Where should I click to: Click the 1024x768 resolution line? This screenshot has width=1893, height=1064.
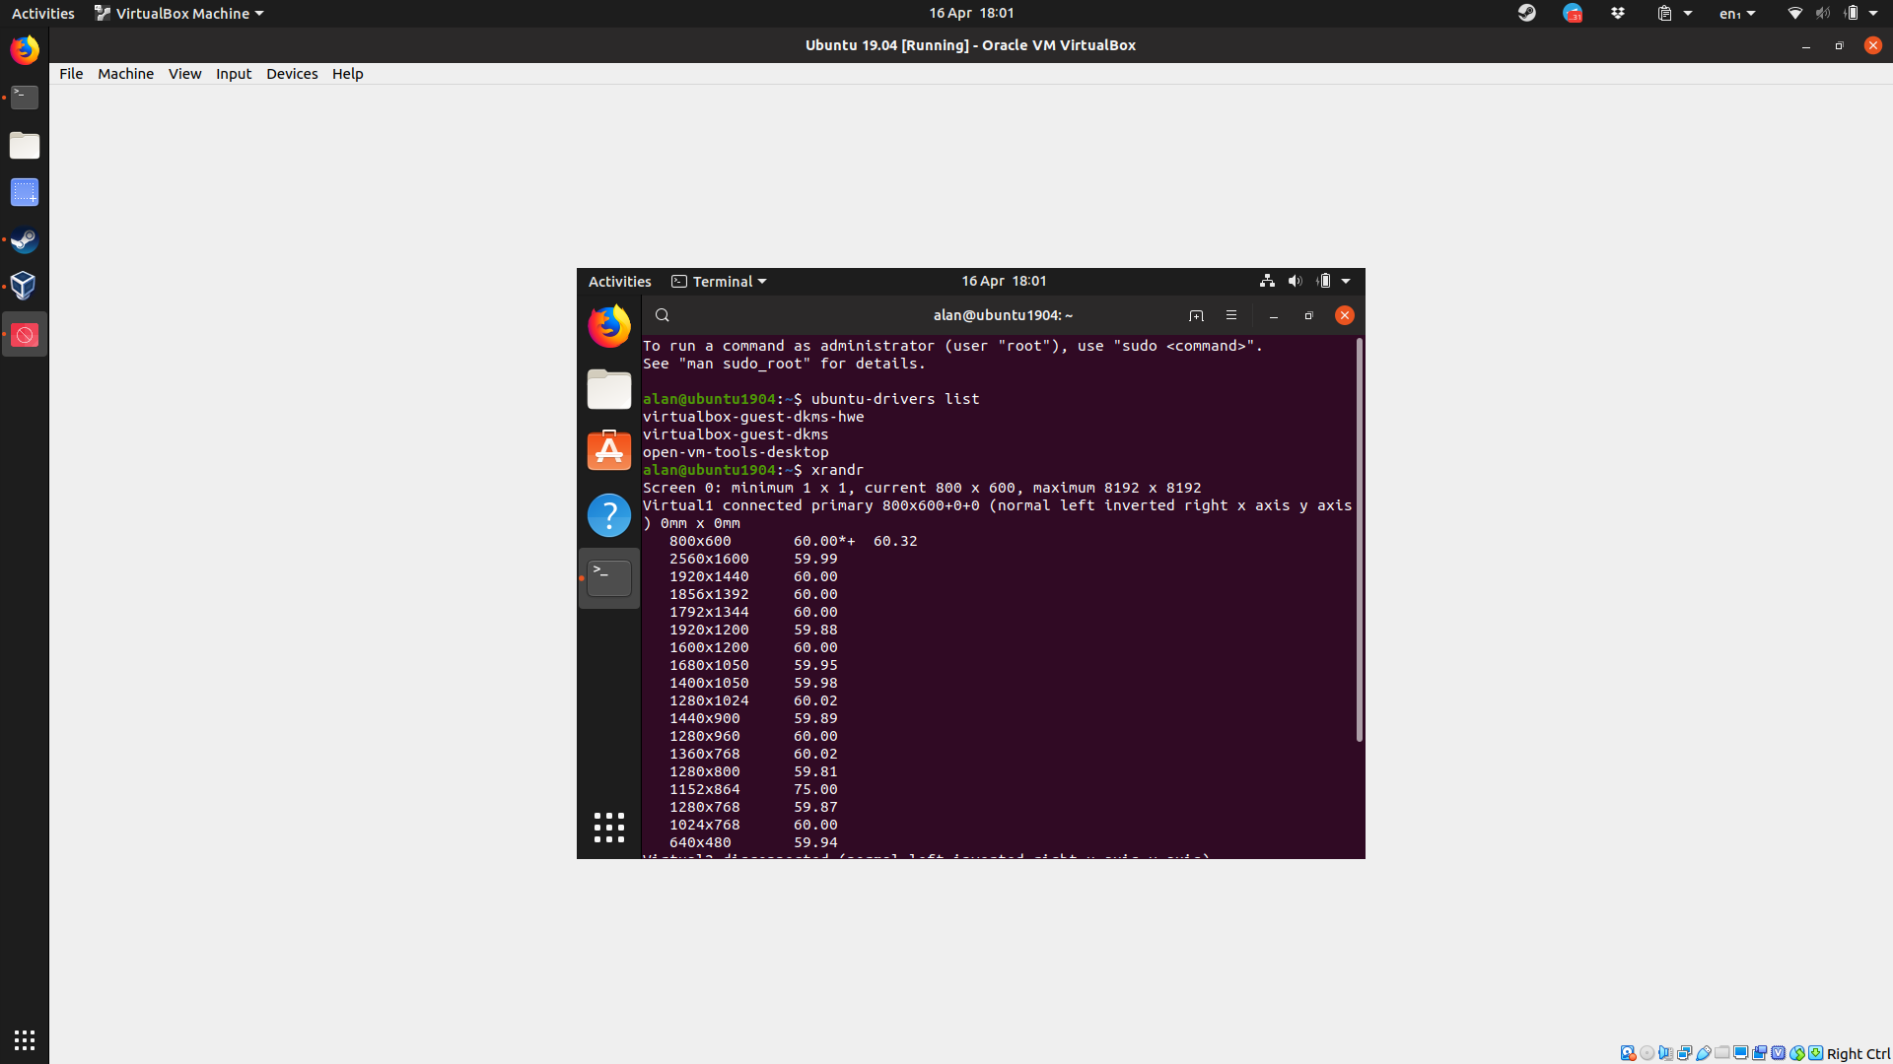point(753,825)
